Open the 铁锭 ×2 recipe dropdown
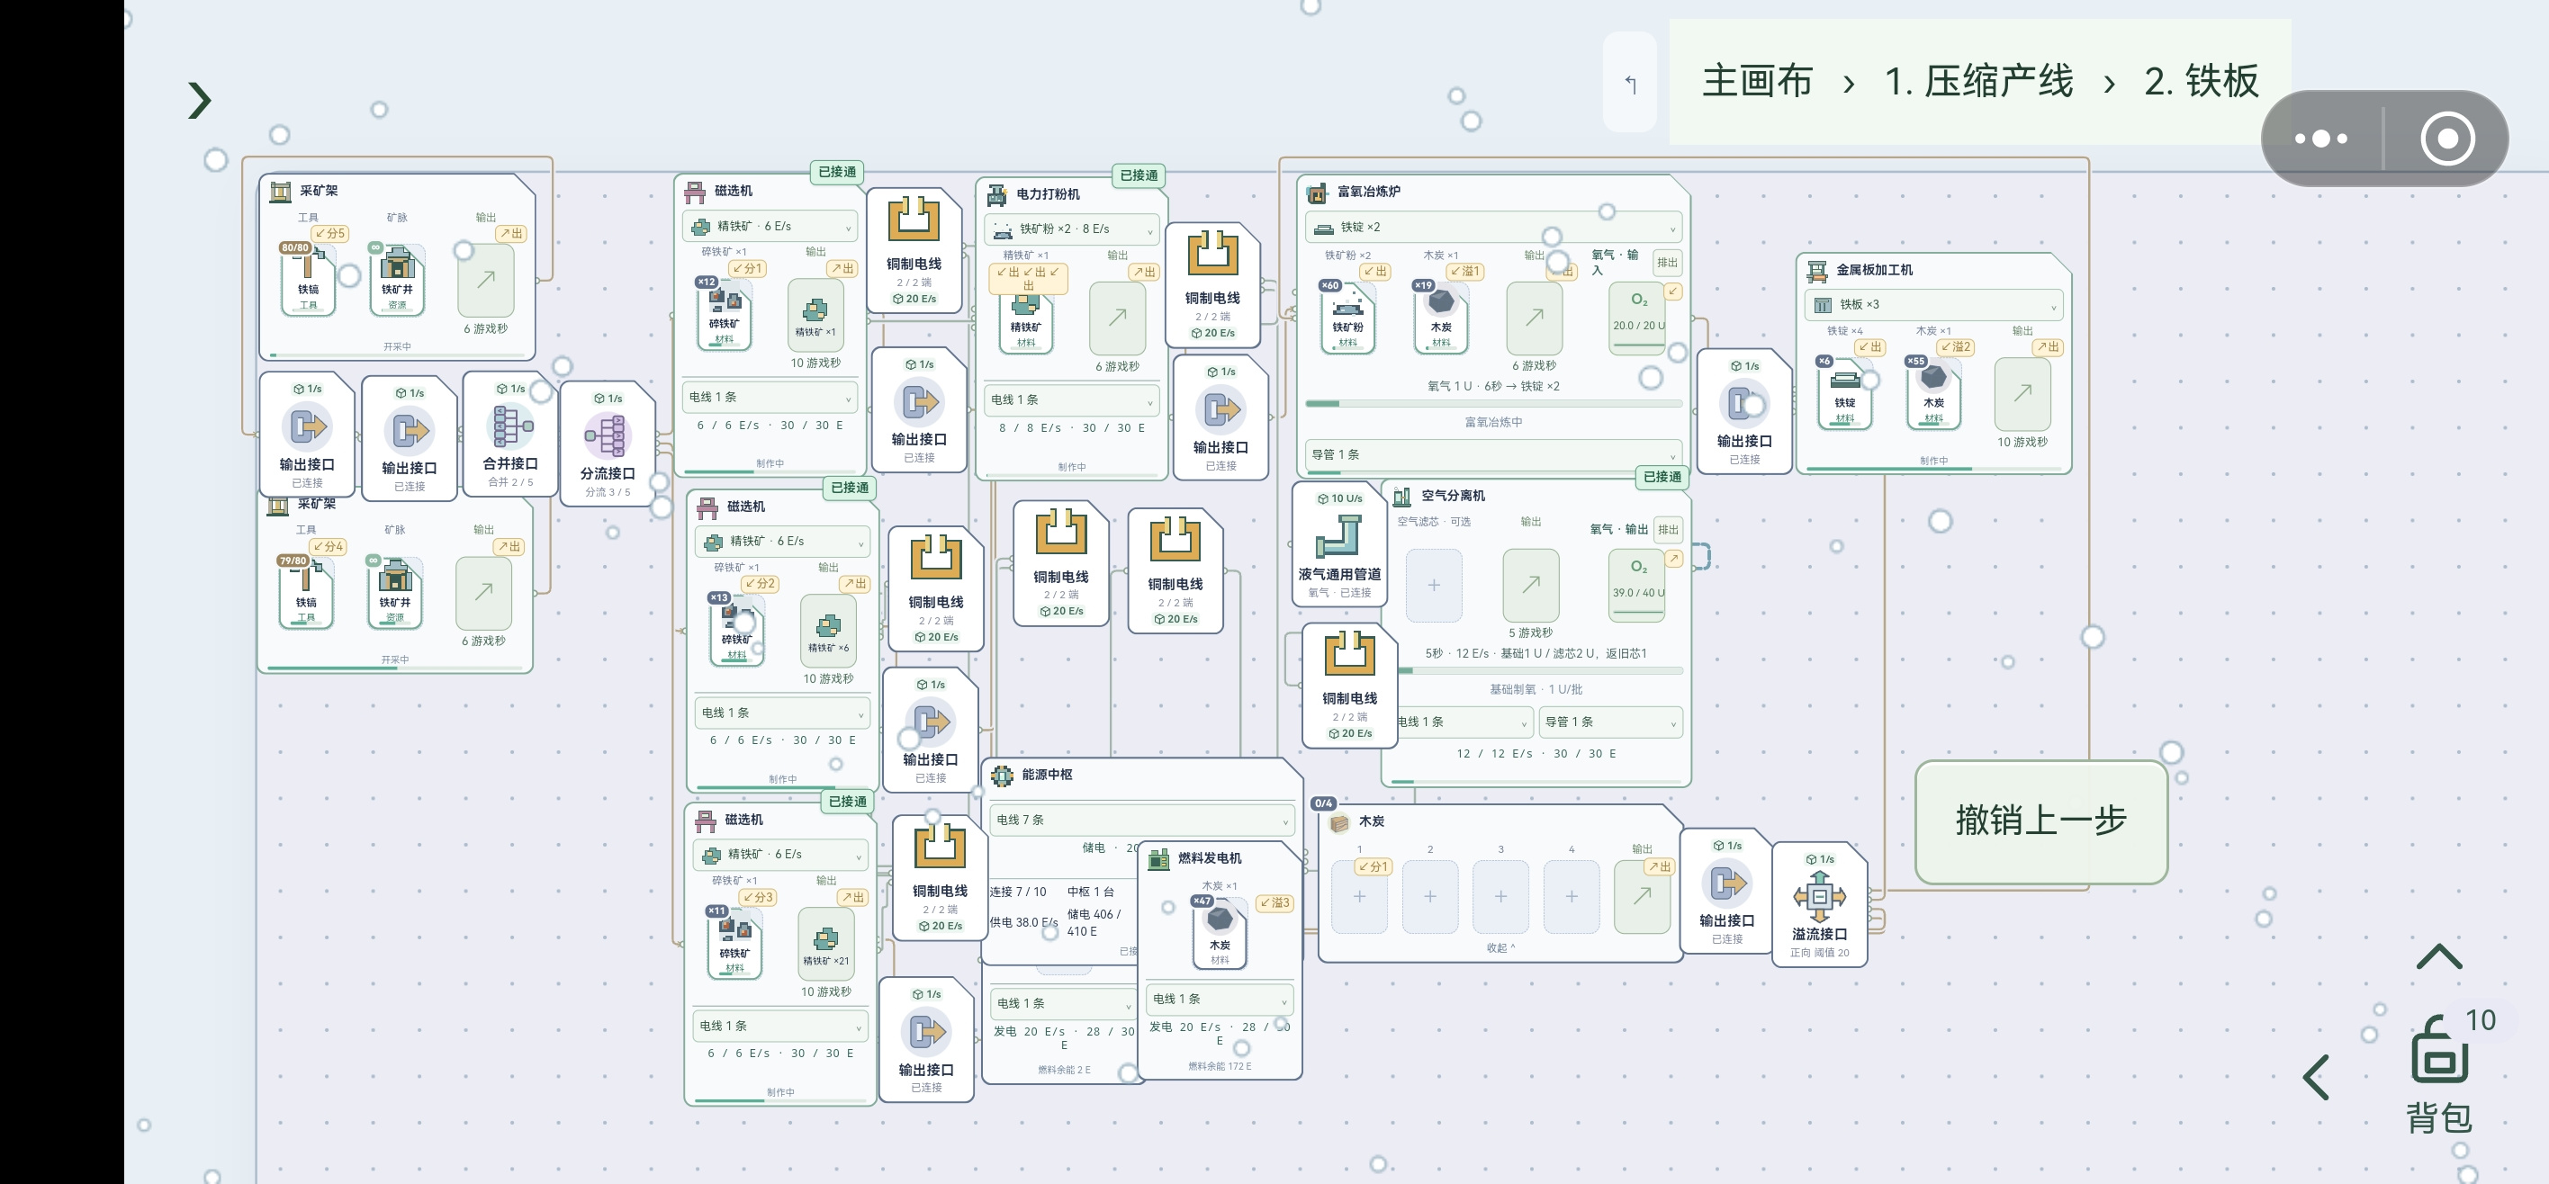 point(1493,228)
